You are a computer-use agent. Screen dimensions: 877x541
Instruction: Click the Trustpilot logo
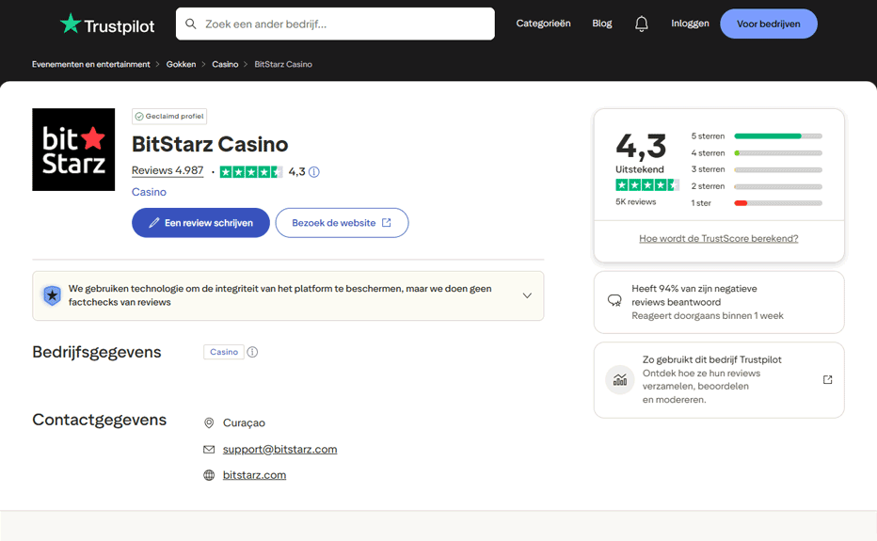[107, 24]
